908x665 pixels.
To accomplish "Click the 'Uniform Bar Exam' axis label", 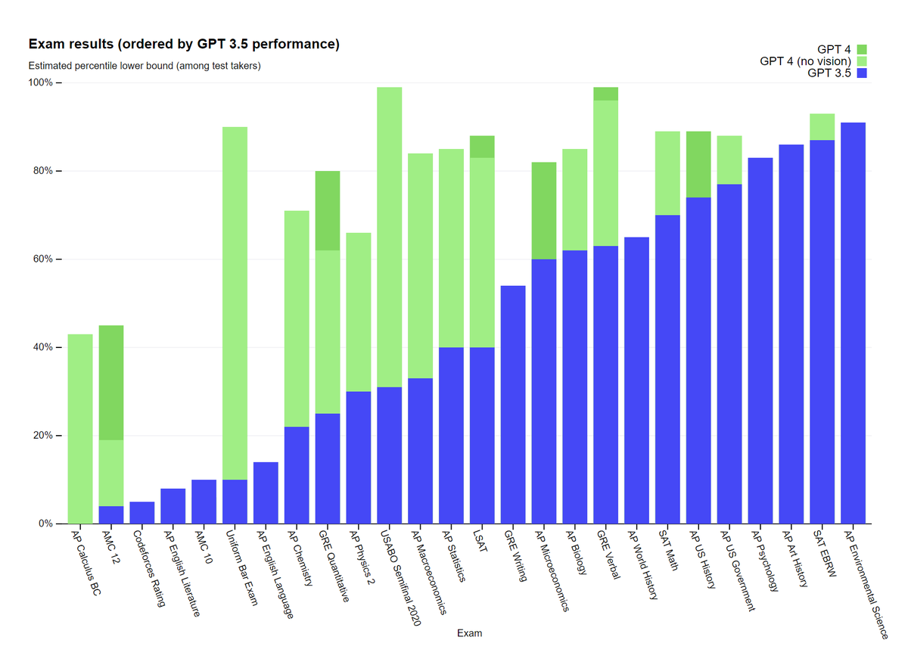I will click(241, 567).
